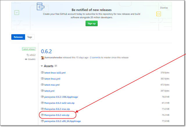Open commit 52ba861 link
This screenshot has height=127, width=186.
tap(31, 59)
